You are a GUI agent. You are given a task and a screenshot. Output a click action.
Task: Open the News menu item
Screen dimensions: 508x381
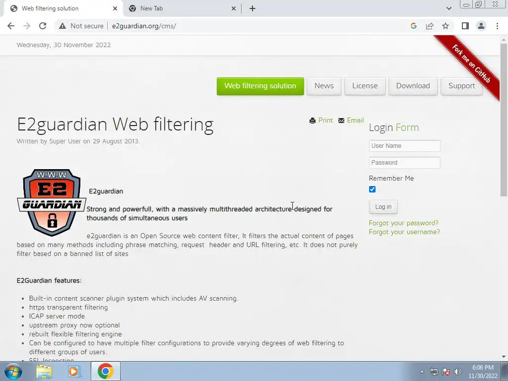(324, 86)
